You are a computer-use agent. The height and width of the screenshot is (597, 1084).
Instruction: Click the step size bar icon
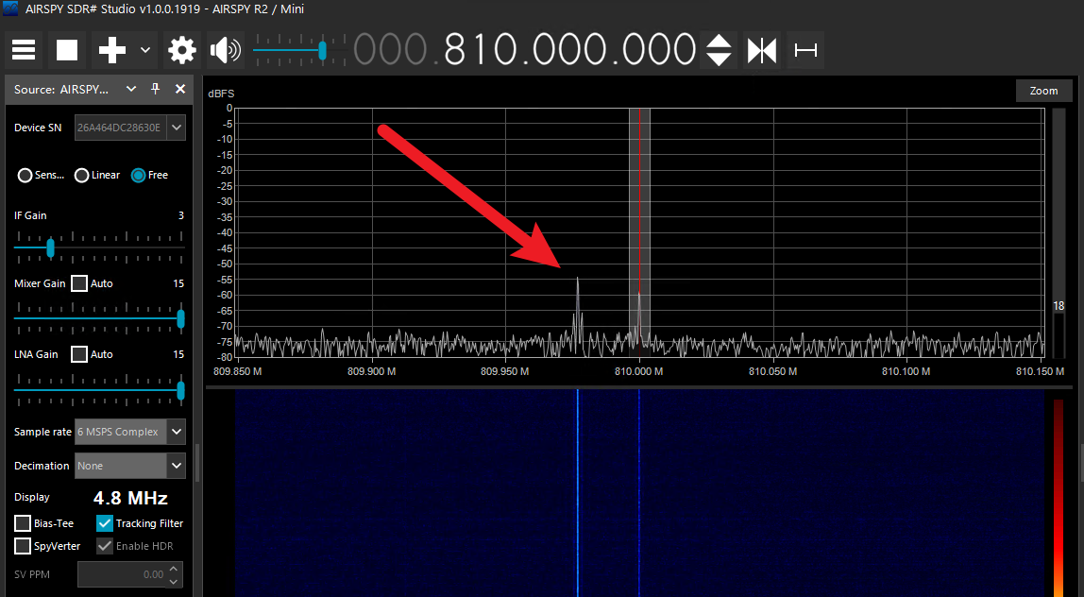[x=805, y=50]
